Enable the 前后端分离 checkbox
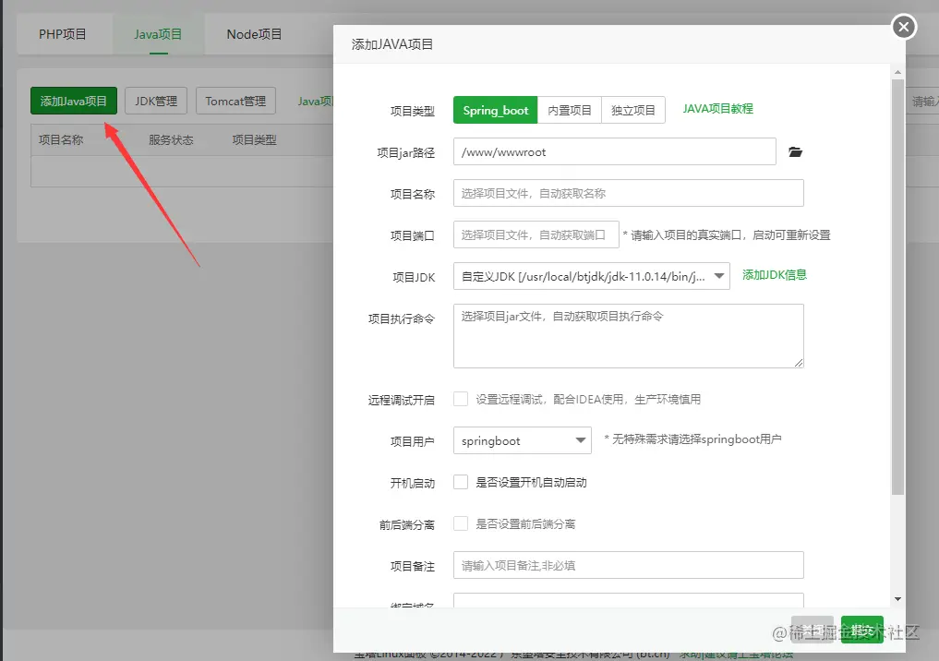Screen dimensions: 939x661 (x=461, y=523)
